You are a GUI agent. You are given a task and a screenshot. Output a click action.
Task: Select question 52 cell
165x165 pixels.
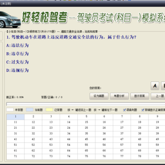[33, 145]
